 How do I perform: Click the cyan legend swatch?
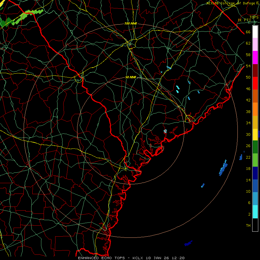click(255, 212)
